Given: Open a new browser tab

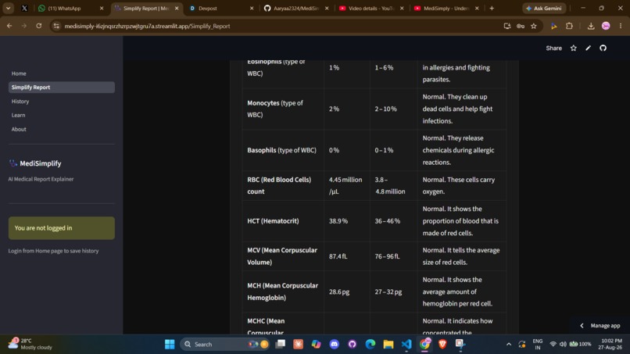Looking at the screenshot, I should [492, 8].
